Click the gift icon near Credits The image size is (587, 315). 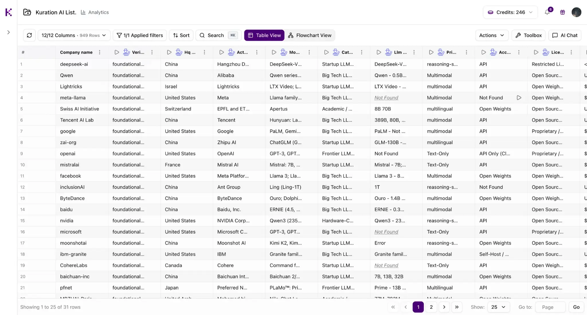(x=562, y=12)
